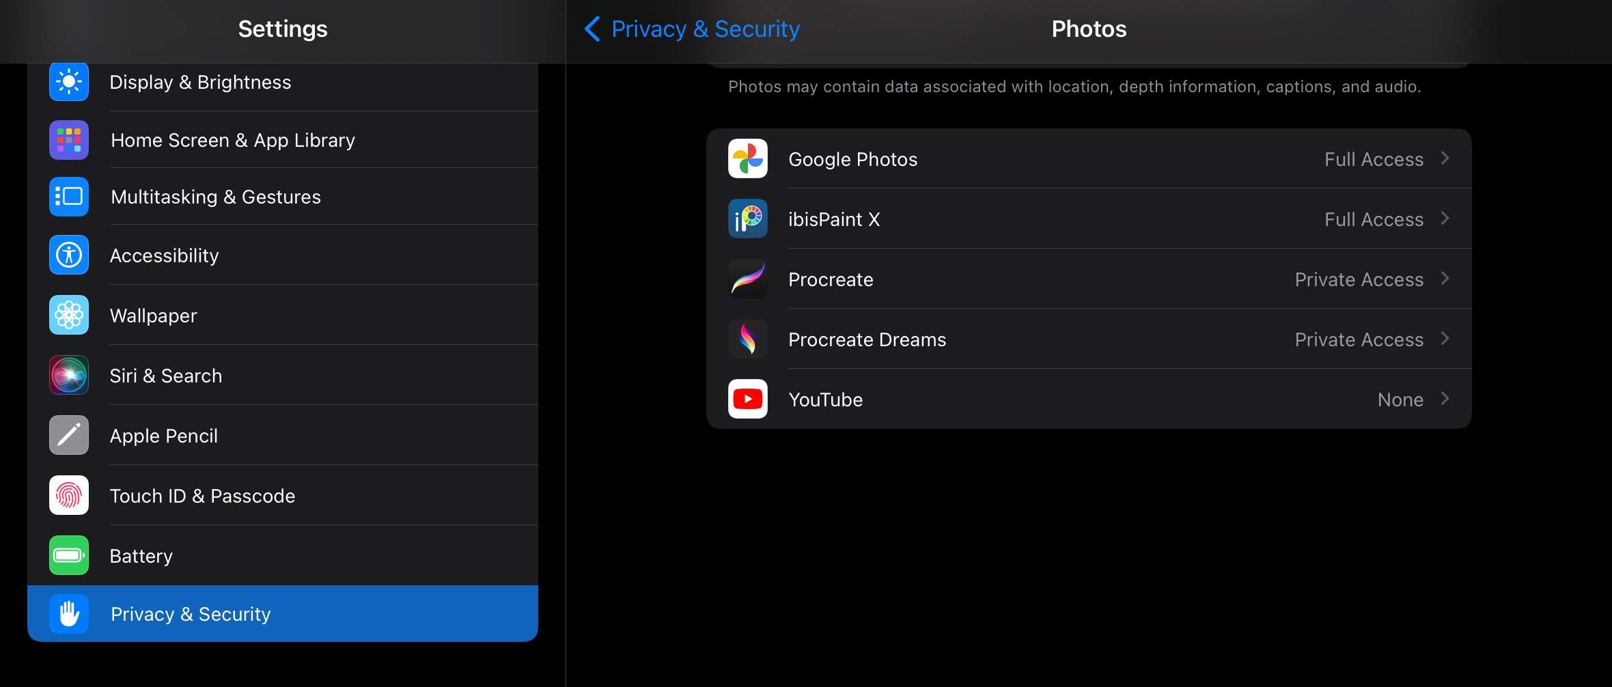Screen dimensions: 1612x687
Task: Open Procreate Dreams photo permissions
Action: coord(1089,339)
